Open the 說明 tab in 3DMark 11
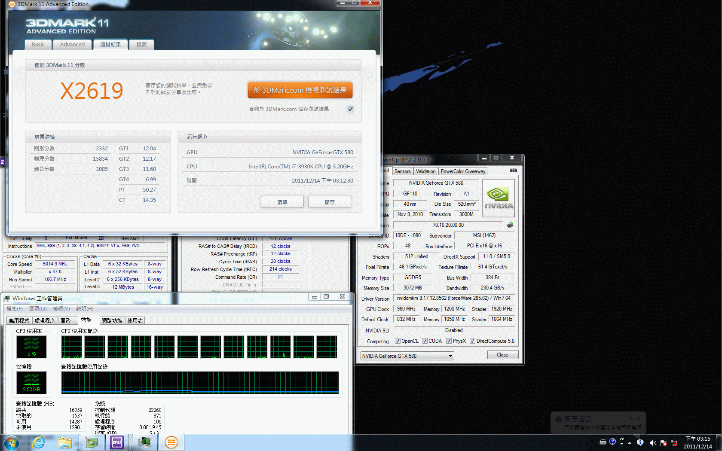 pos(141,45)
